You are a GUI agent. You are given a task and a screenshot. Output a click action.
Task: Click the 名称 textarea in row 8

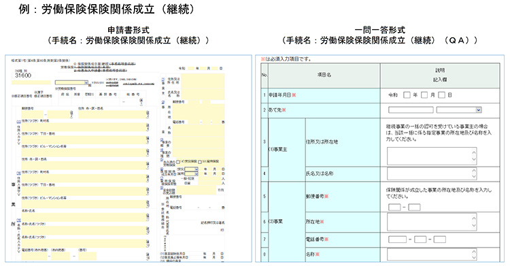pyautogui.click(x=432, y=254)
